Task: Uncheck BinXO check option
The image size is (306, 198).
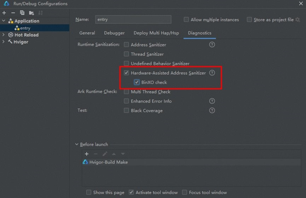Action: [x=137, y=82]
